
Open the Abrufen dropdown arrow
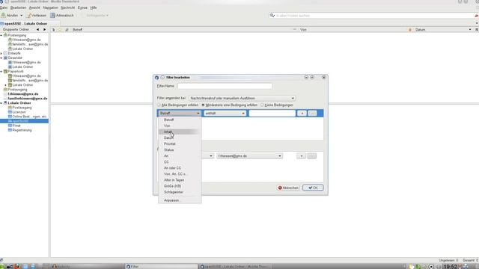pyautogui.click(x=21, y=15)
